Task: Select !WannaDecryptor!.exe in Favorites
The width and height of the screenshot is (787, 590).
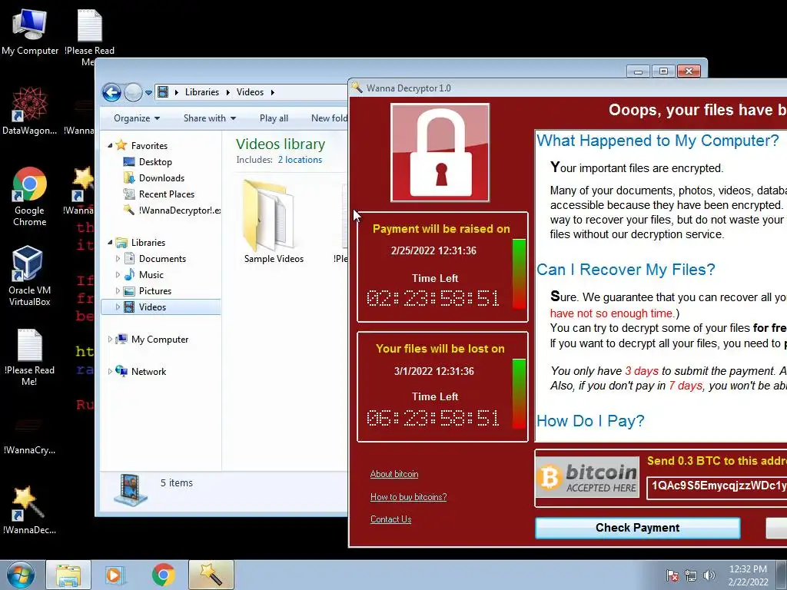Action: [171, 210]
